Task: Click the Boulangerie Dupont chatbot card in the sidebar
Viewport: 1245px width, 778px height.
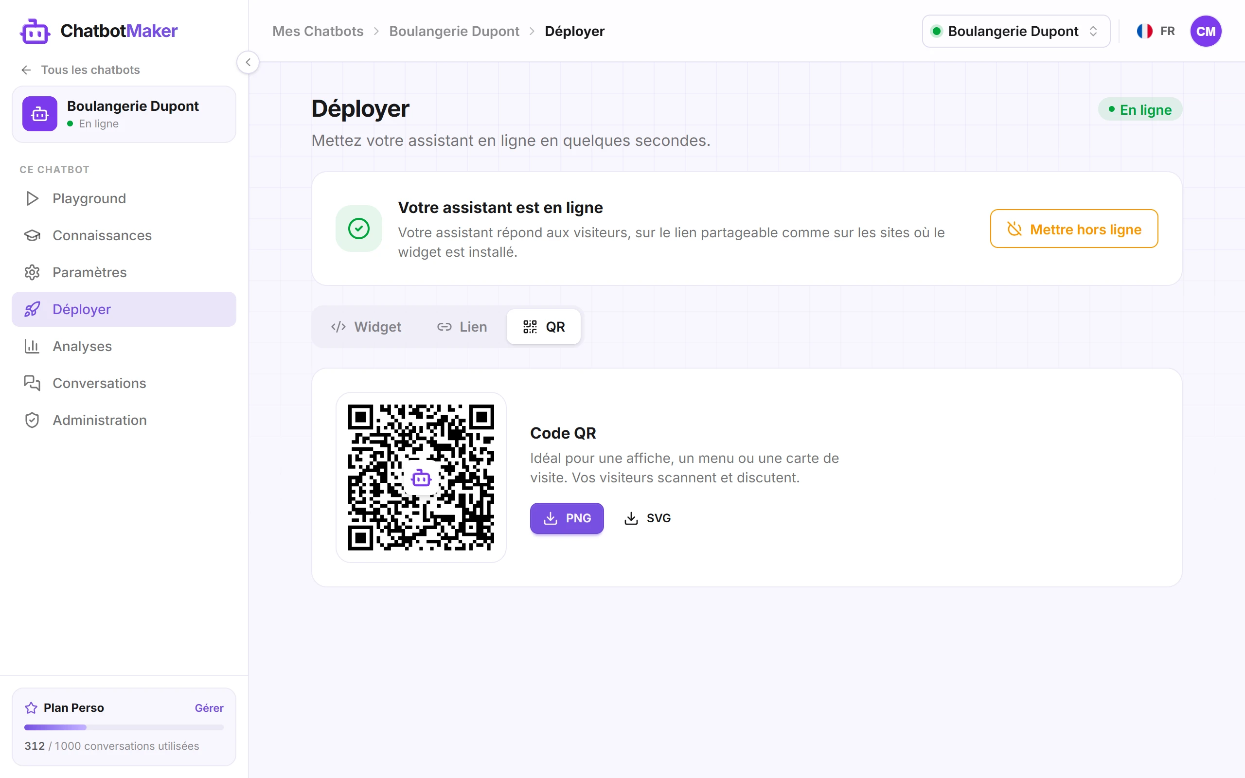Action: [124, 114]
